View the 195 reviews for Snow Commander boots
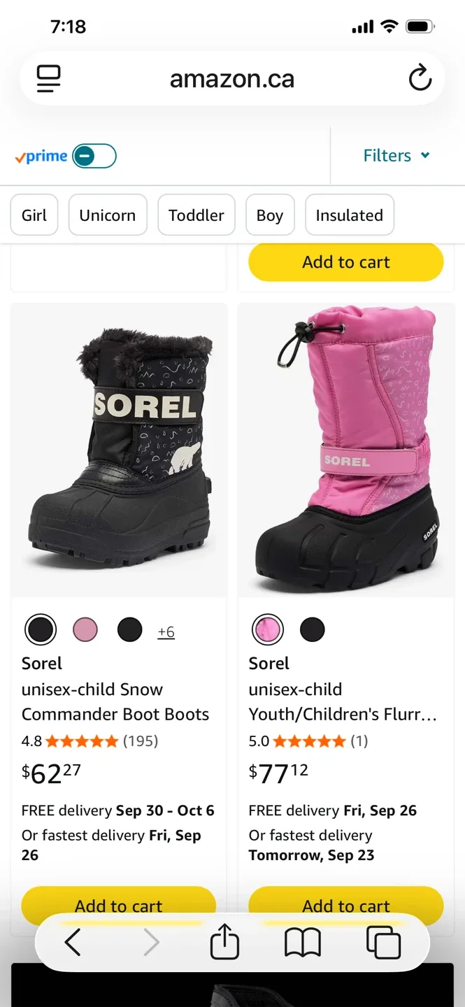The width and height of the screenshot is (465, 1007). 141,741
